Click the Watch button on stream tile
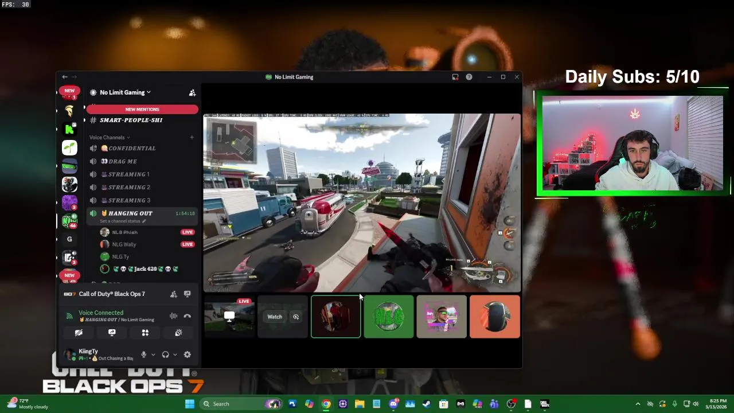734x413 pixels. coord(275,317)
